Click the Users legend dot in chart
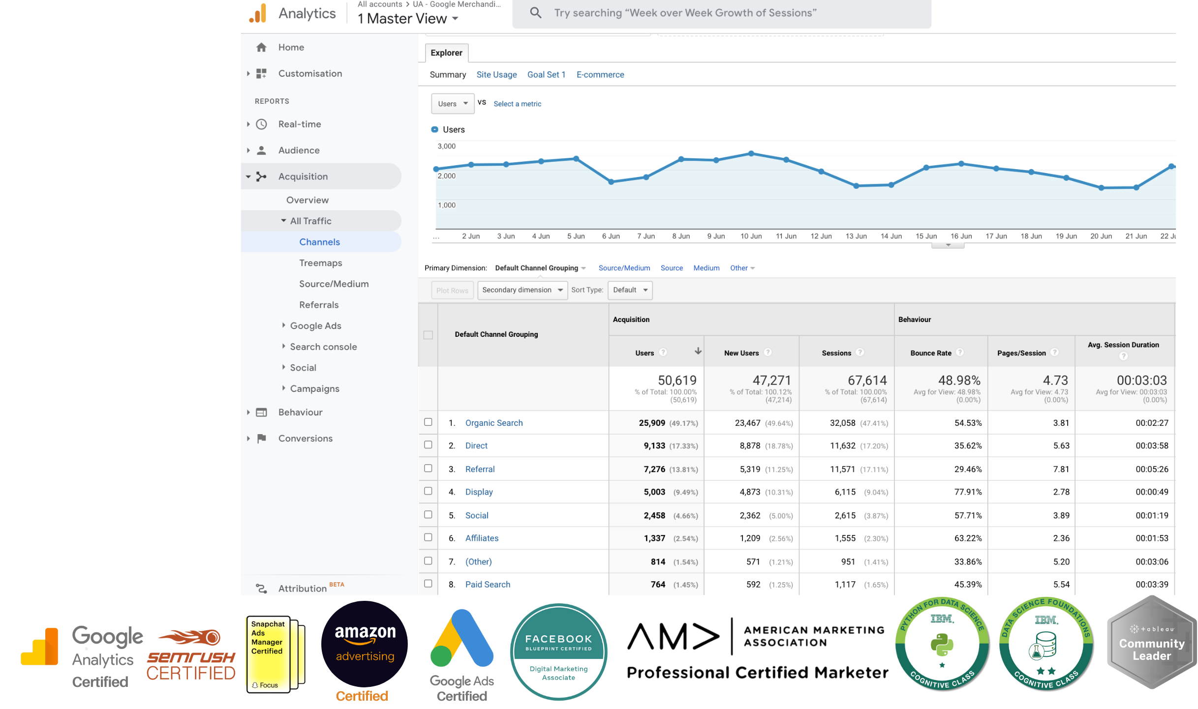The width and height of the screenshot is (1198, 709). point(434,129)
